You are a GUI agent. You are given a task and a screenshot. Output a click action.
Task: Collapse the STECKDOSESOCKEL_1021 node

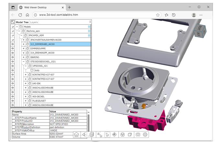pos(24,62)
